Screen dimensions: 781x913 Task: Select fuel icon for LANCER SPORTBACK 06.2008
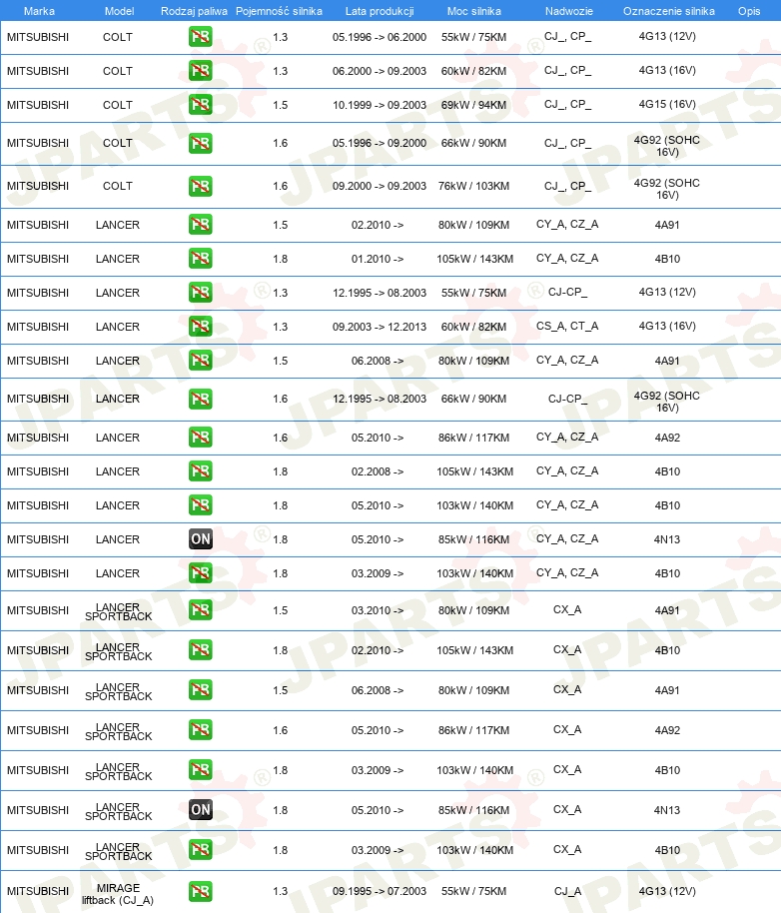[x=200, y=690]
